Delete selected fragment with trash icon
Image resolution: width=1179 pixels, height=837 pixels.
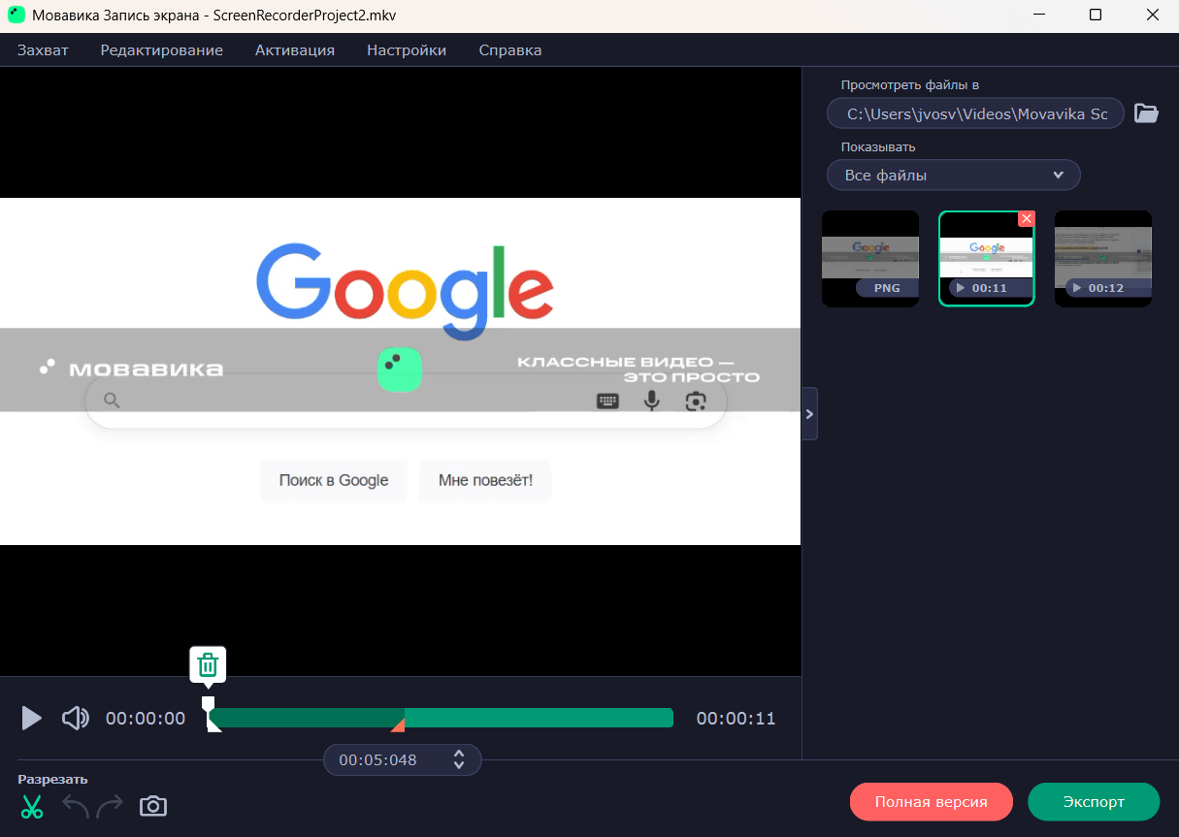coord(208,665)
